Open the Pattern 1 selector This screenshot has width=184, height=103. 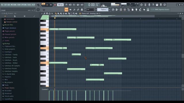point(103,9)
